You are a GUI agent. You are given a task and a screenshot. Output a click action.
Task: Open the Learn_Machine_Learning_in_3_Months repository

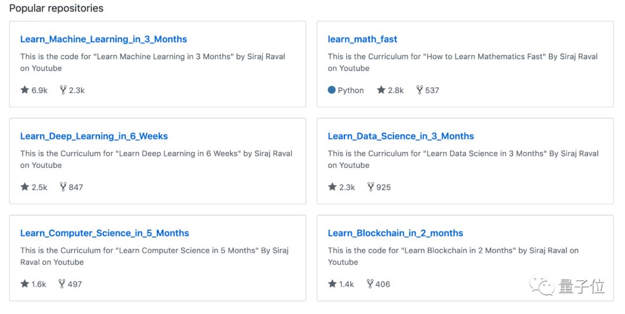coord(104,39)
